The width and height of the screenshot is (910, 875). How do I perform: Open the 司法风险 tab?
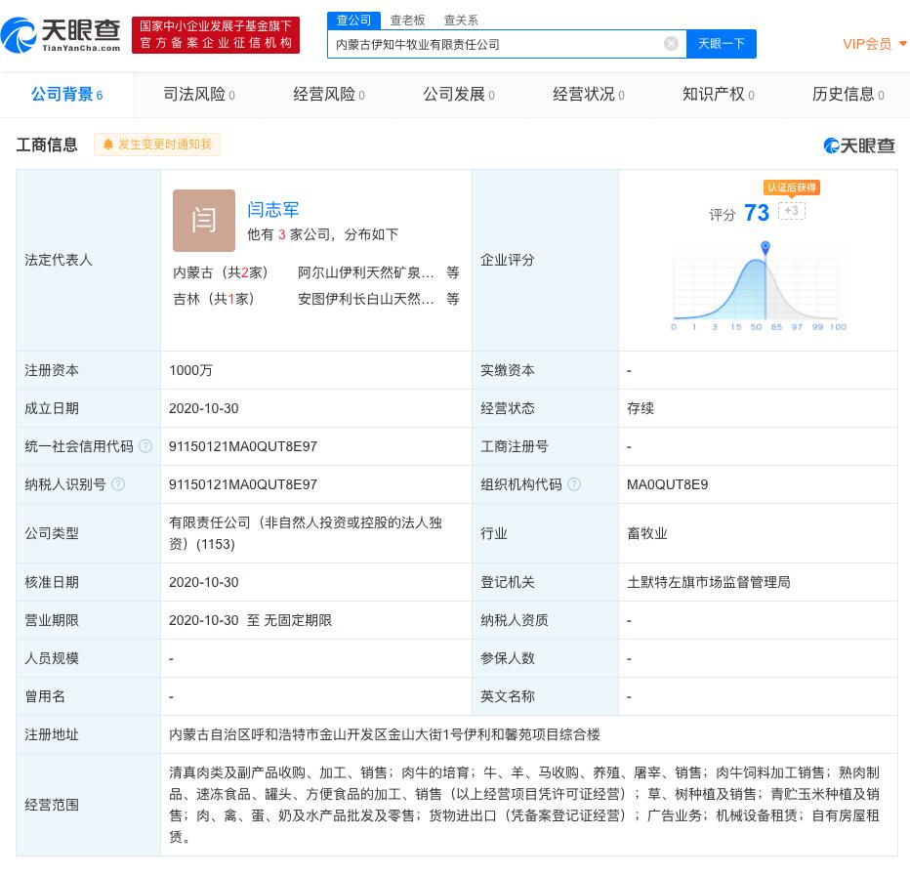point(199,94)
